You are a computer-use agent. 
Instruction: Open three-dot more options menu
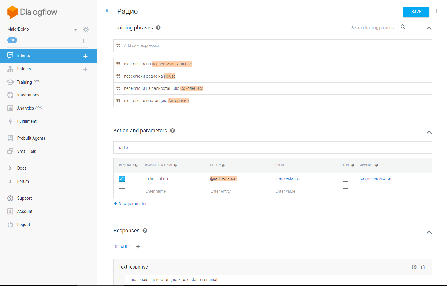point(436,11)
